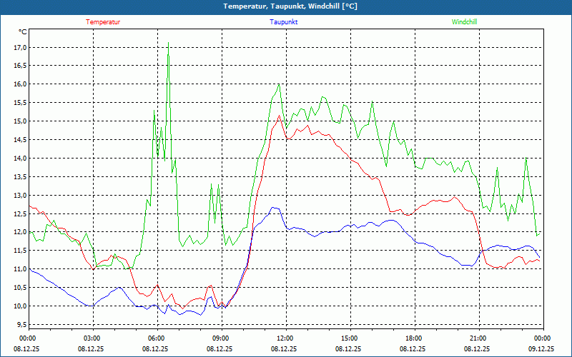The image size is (572, 357).
Task: Click the red Temperatur curve's highest peak
Action: click(x=279, y=116)
